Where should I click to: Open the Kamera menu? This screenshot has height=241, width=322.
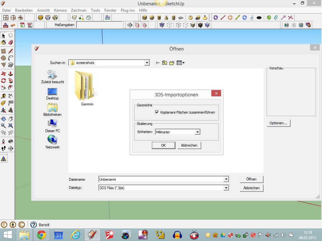tap(60, 10)
